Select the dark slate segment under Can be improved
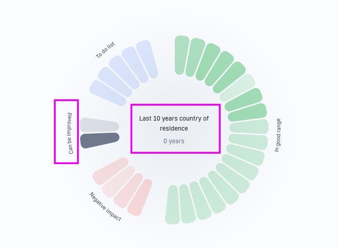The image size is (338, 248). click(x=100, y=140)
